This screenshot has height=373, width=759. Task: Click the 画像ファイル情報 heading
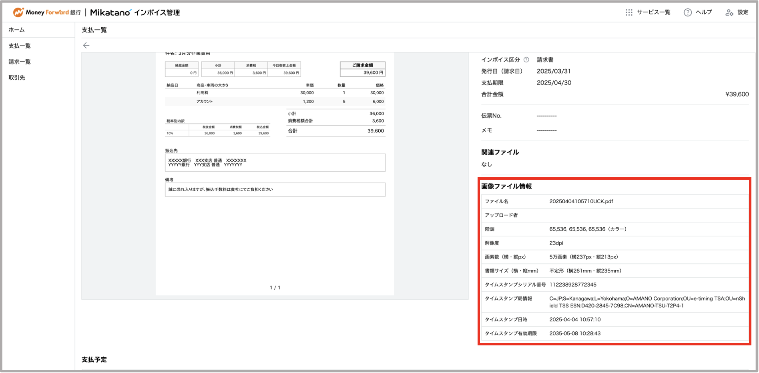506,186
